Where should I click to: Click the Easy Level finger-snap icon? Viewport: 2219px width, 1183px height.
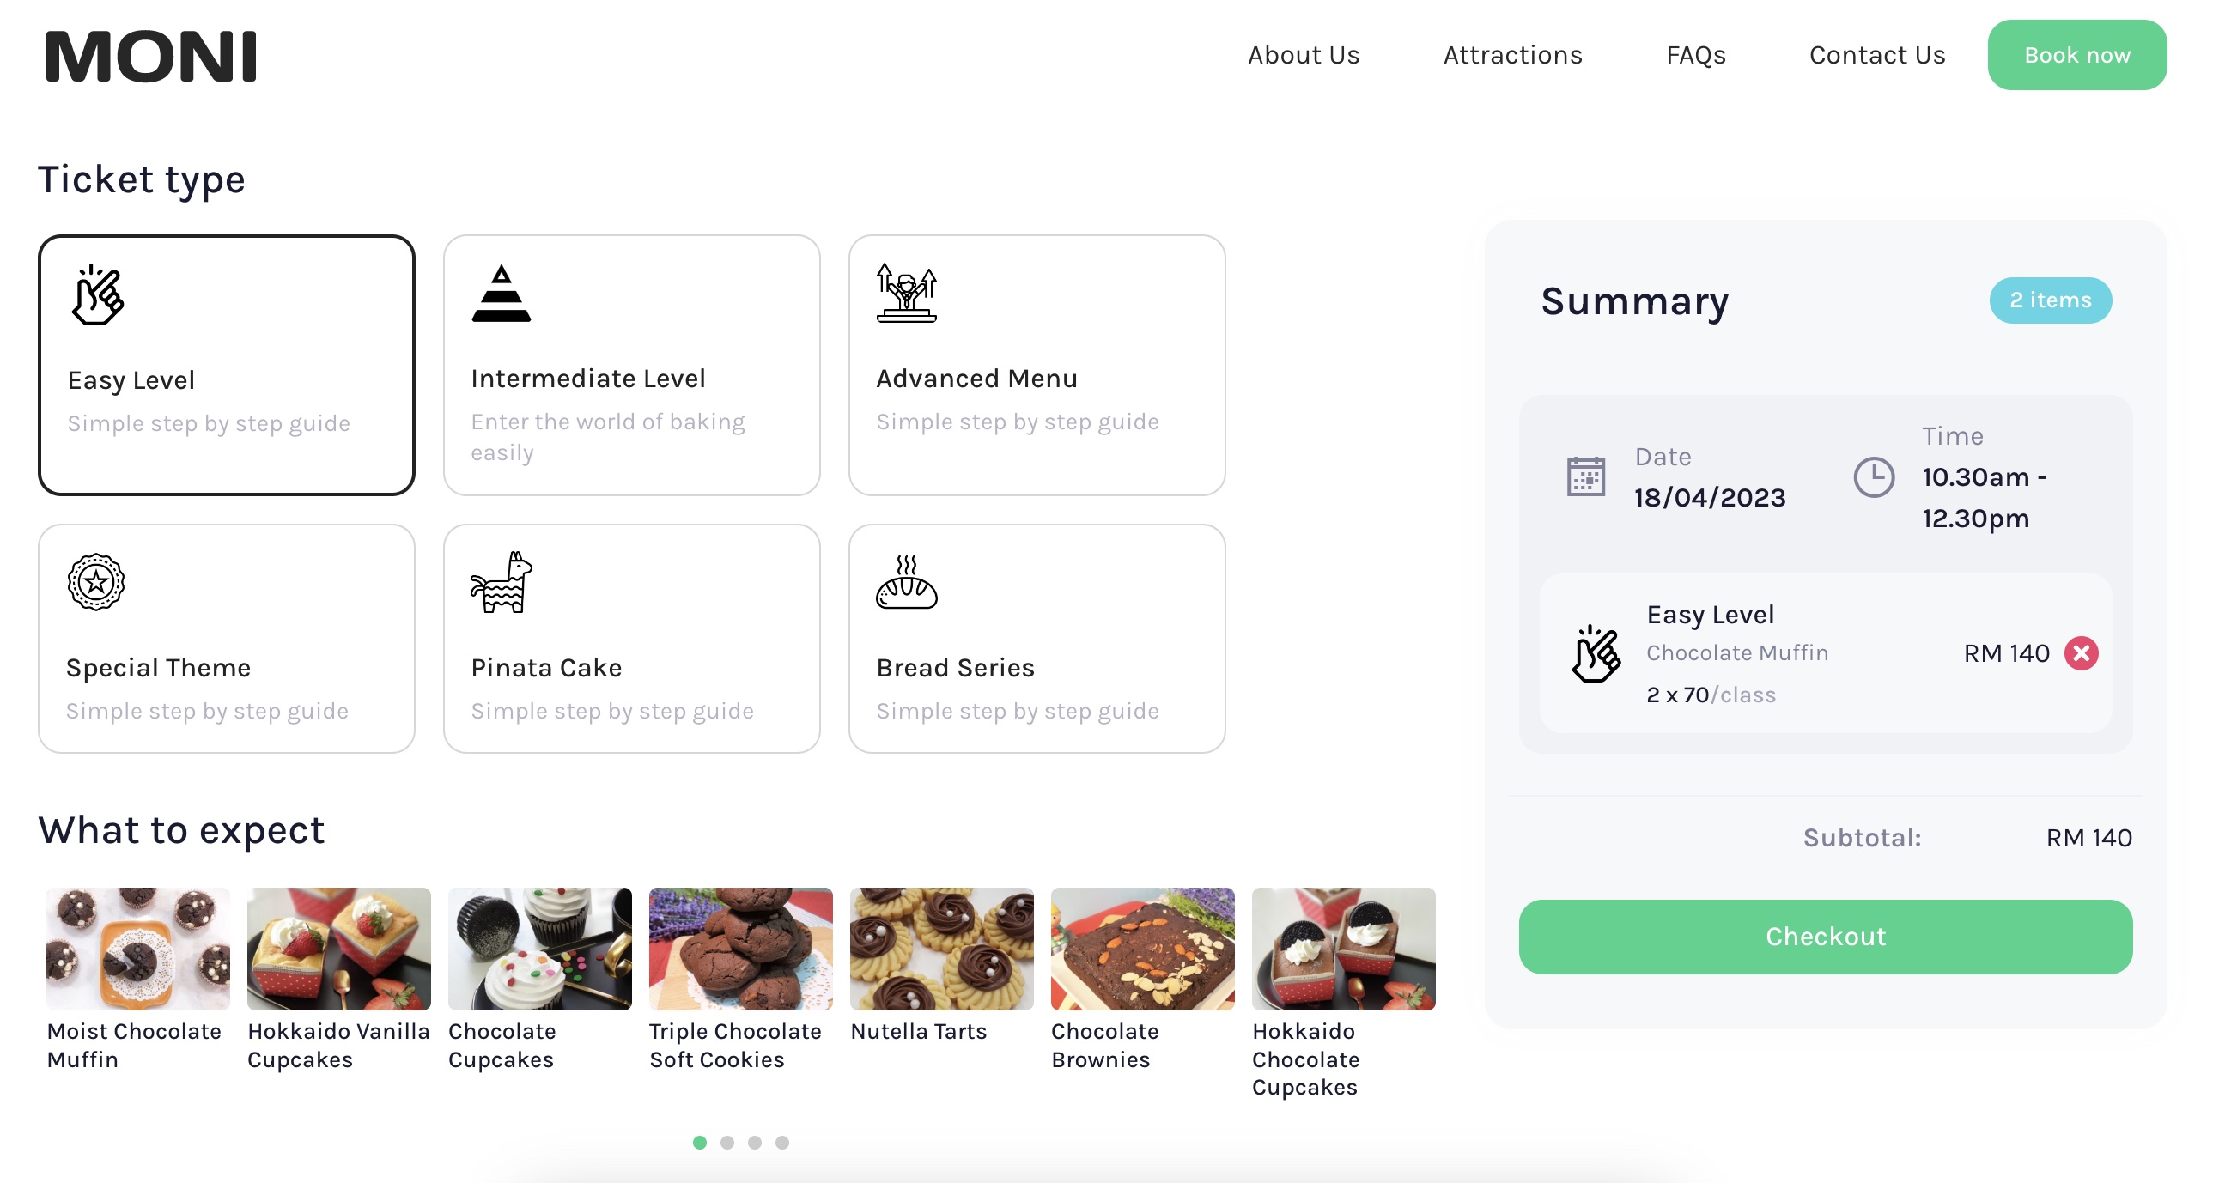coord(97,294)
